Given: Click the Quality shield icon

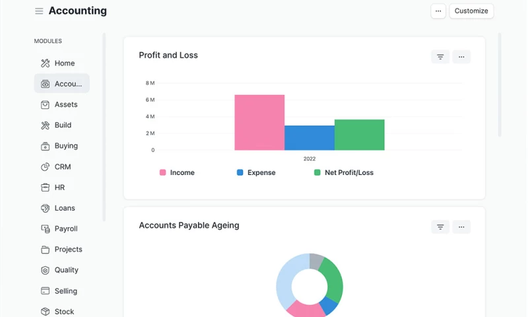Looking at the screenshot, I should (x=45, y=270).
